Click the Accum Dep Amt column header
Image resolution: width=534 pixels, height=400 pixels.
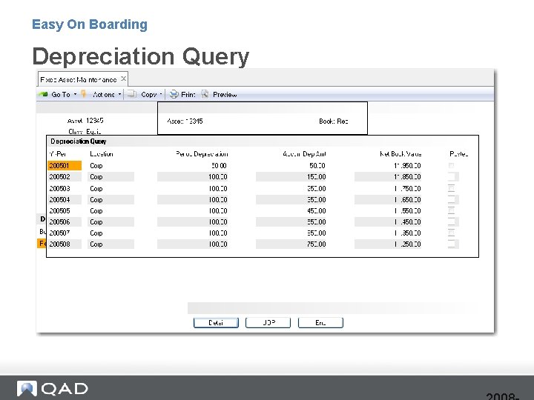click(304, 154)
